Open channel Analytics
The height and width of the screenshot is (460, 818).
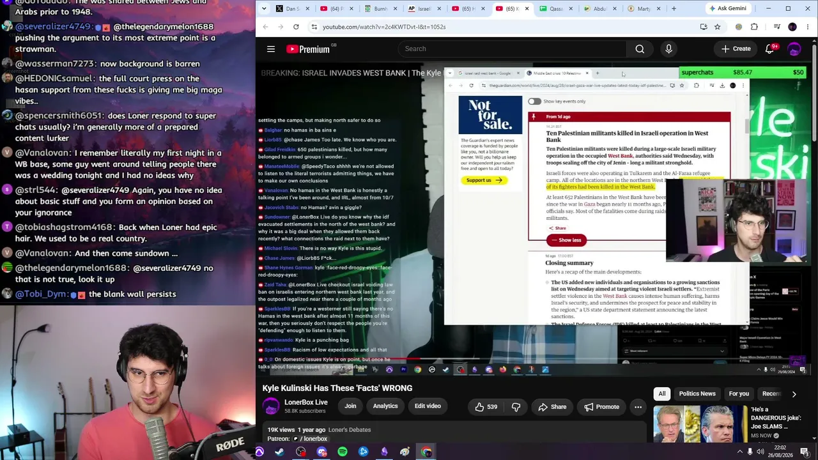click(385, 406)
